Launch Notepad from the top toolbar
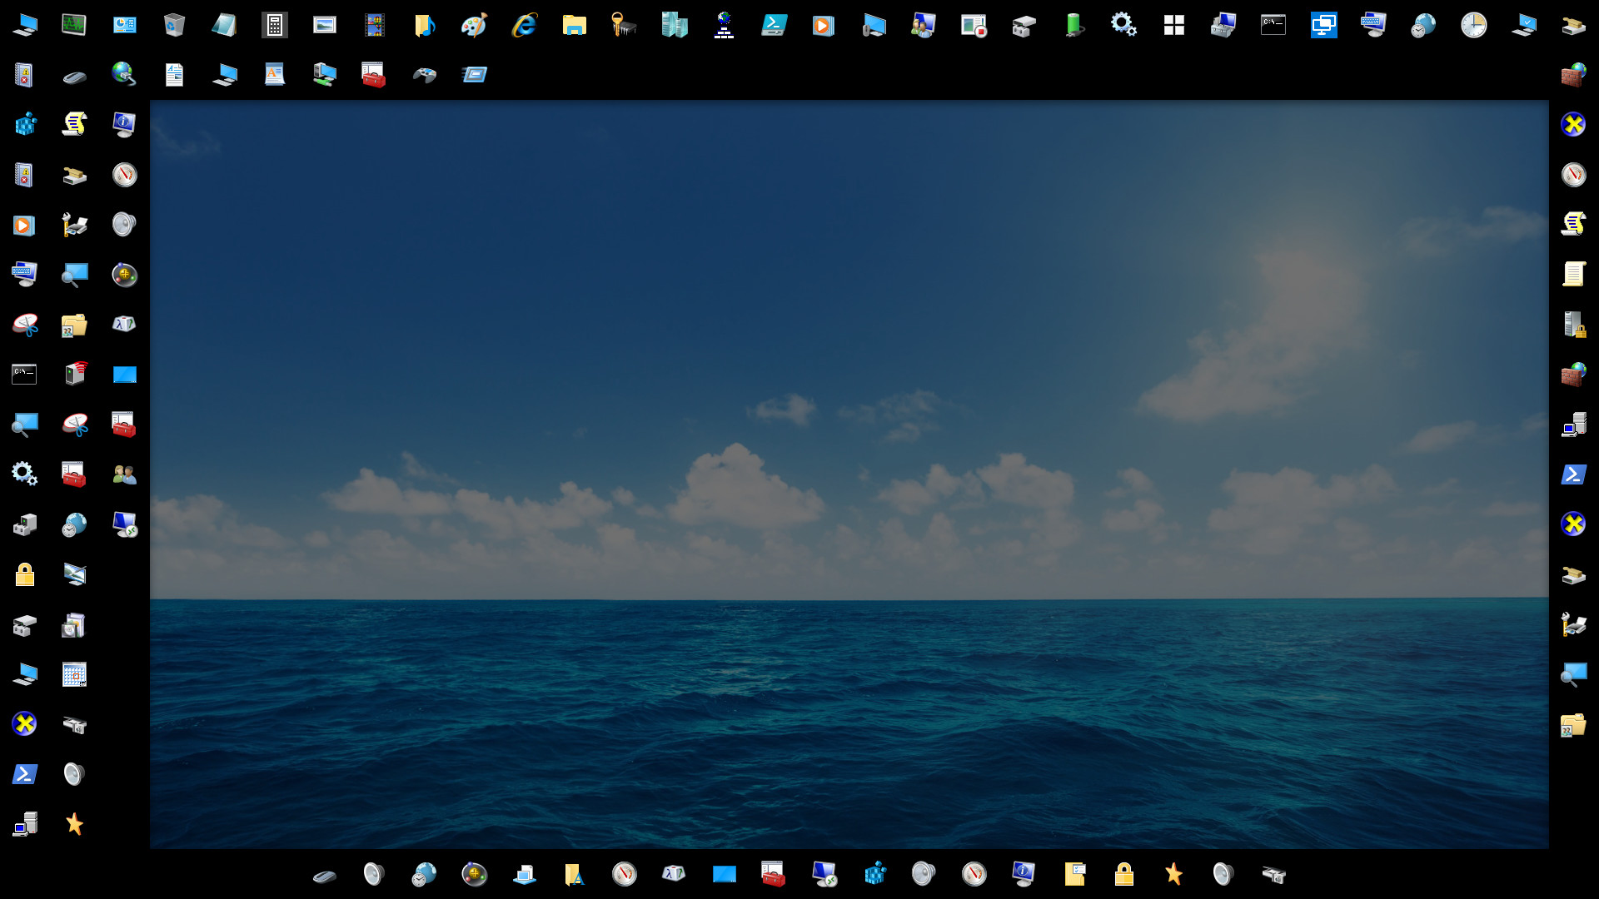Viewport: 1599px width, 899px height. coord(225,25)
